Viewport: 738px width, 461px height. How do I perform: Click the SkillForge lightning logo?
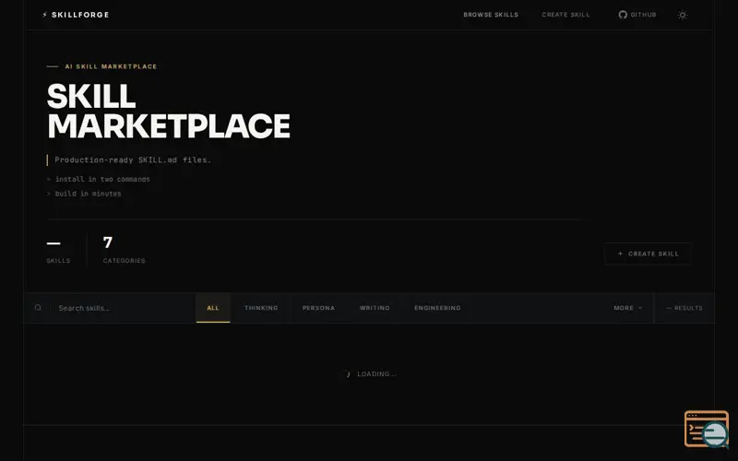tap(44, 15)
